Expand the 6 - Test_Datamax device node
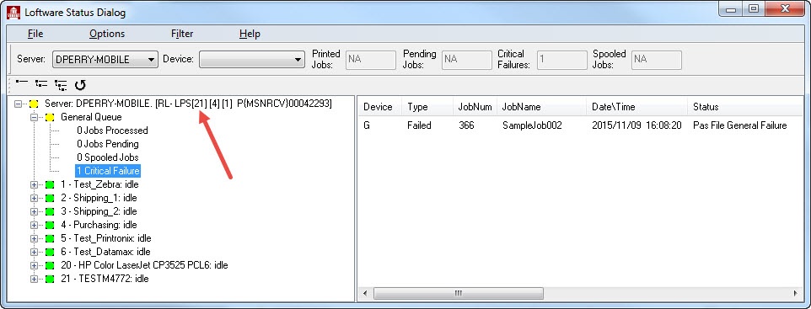 34,252
